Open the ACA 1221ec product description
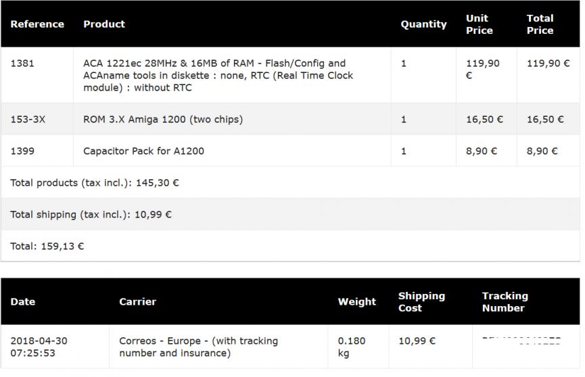585x377 pixels. click(218, 76)
